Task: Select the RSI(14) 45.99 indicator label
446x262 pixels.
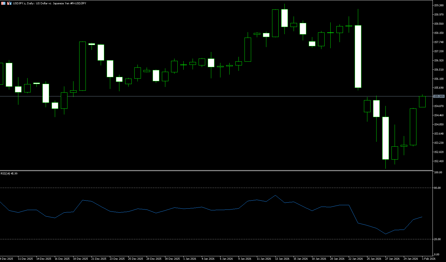Action: tap(9, 174)
